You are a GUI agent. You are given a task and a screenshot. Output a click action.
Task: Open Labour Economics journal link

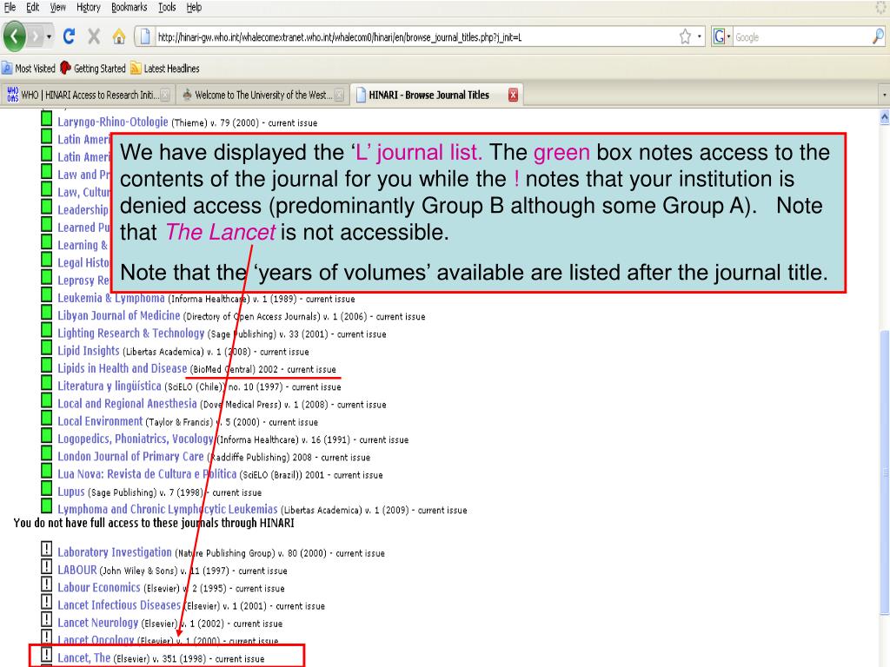(x=99, y=587)
